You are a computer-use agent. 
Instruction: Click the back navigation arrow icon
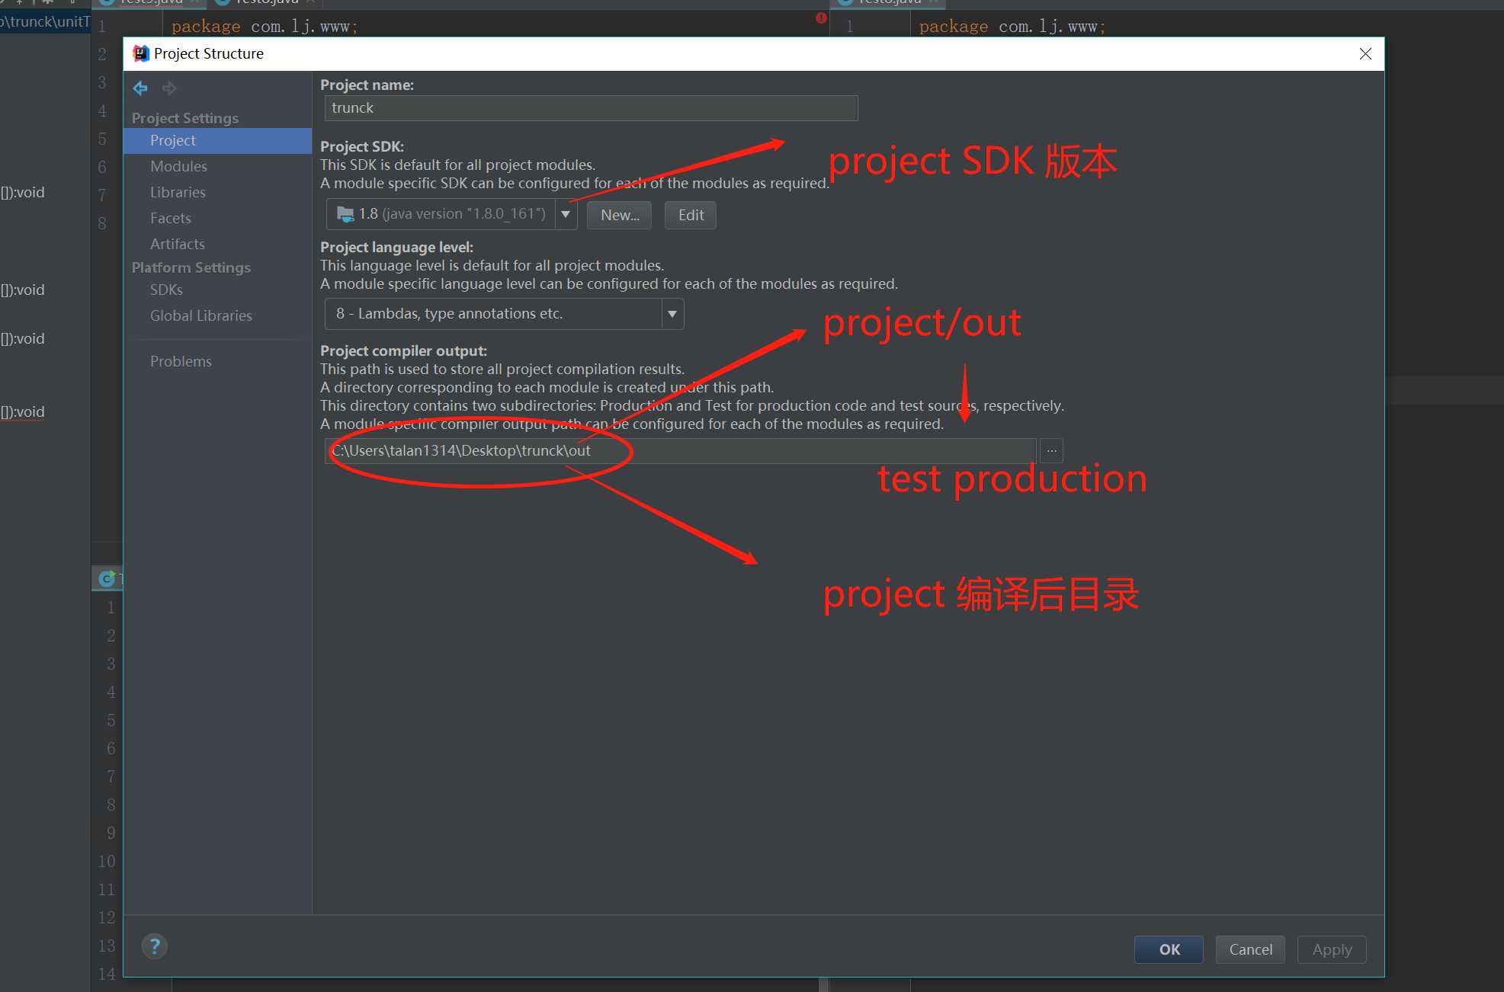click(140, 88)
